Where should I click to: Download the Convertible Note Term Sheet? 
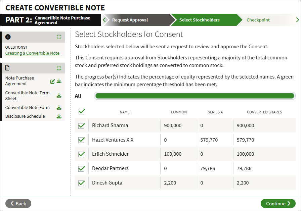59,96
